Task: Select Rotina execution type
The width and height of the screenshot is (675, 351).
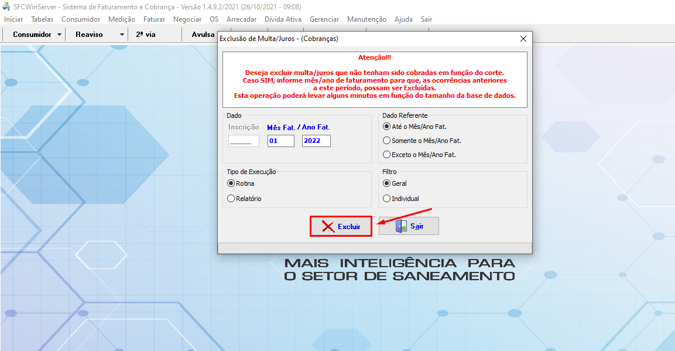Action: 231,183
